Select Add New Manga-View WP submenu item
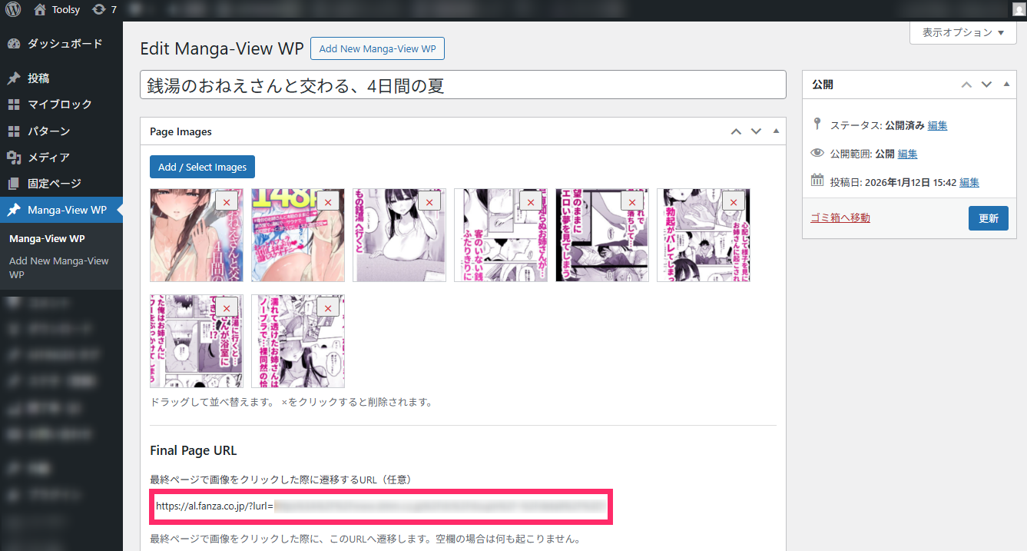1027x551 pixels. 58,267
